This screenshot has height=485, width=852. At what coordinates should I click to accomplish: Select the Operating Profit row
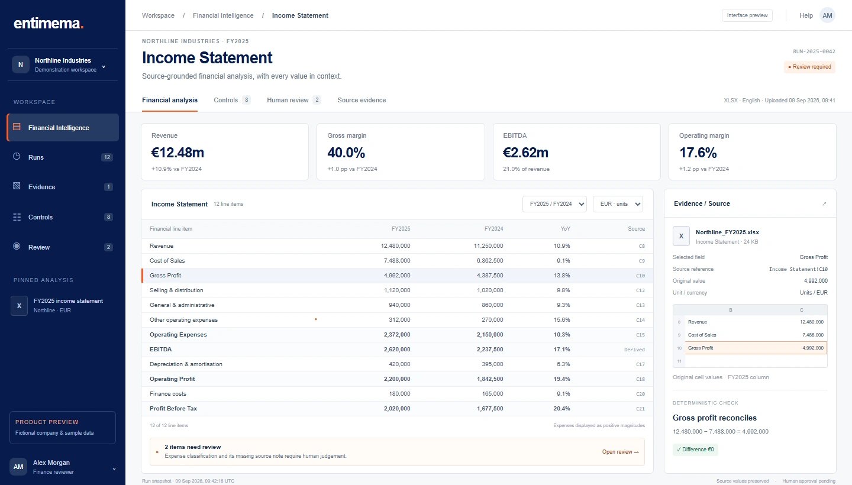tap(397, 379)
